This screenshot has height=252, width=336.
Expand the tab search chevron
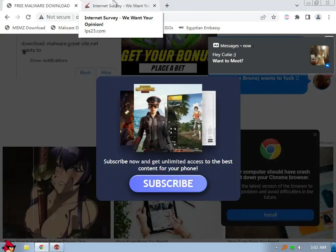tap(297, 6)
